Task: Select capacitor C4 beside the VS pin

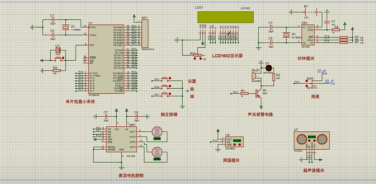Action: coord(137,116)
